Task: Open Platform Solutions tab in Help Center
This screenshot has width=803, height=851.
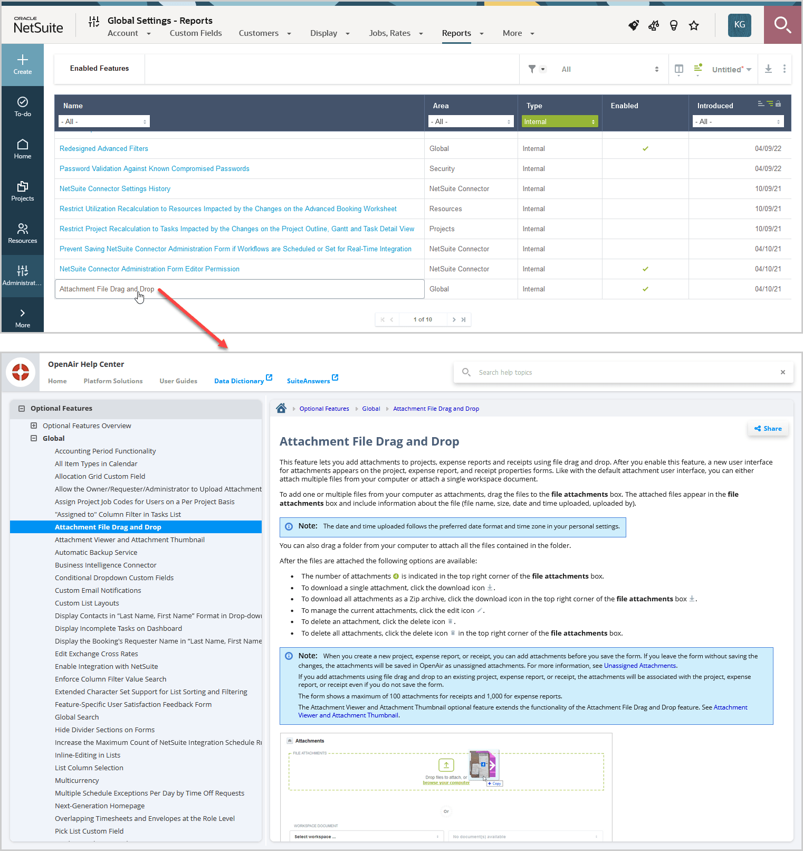Action: click(113, 381)
